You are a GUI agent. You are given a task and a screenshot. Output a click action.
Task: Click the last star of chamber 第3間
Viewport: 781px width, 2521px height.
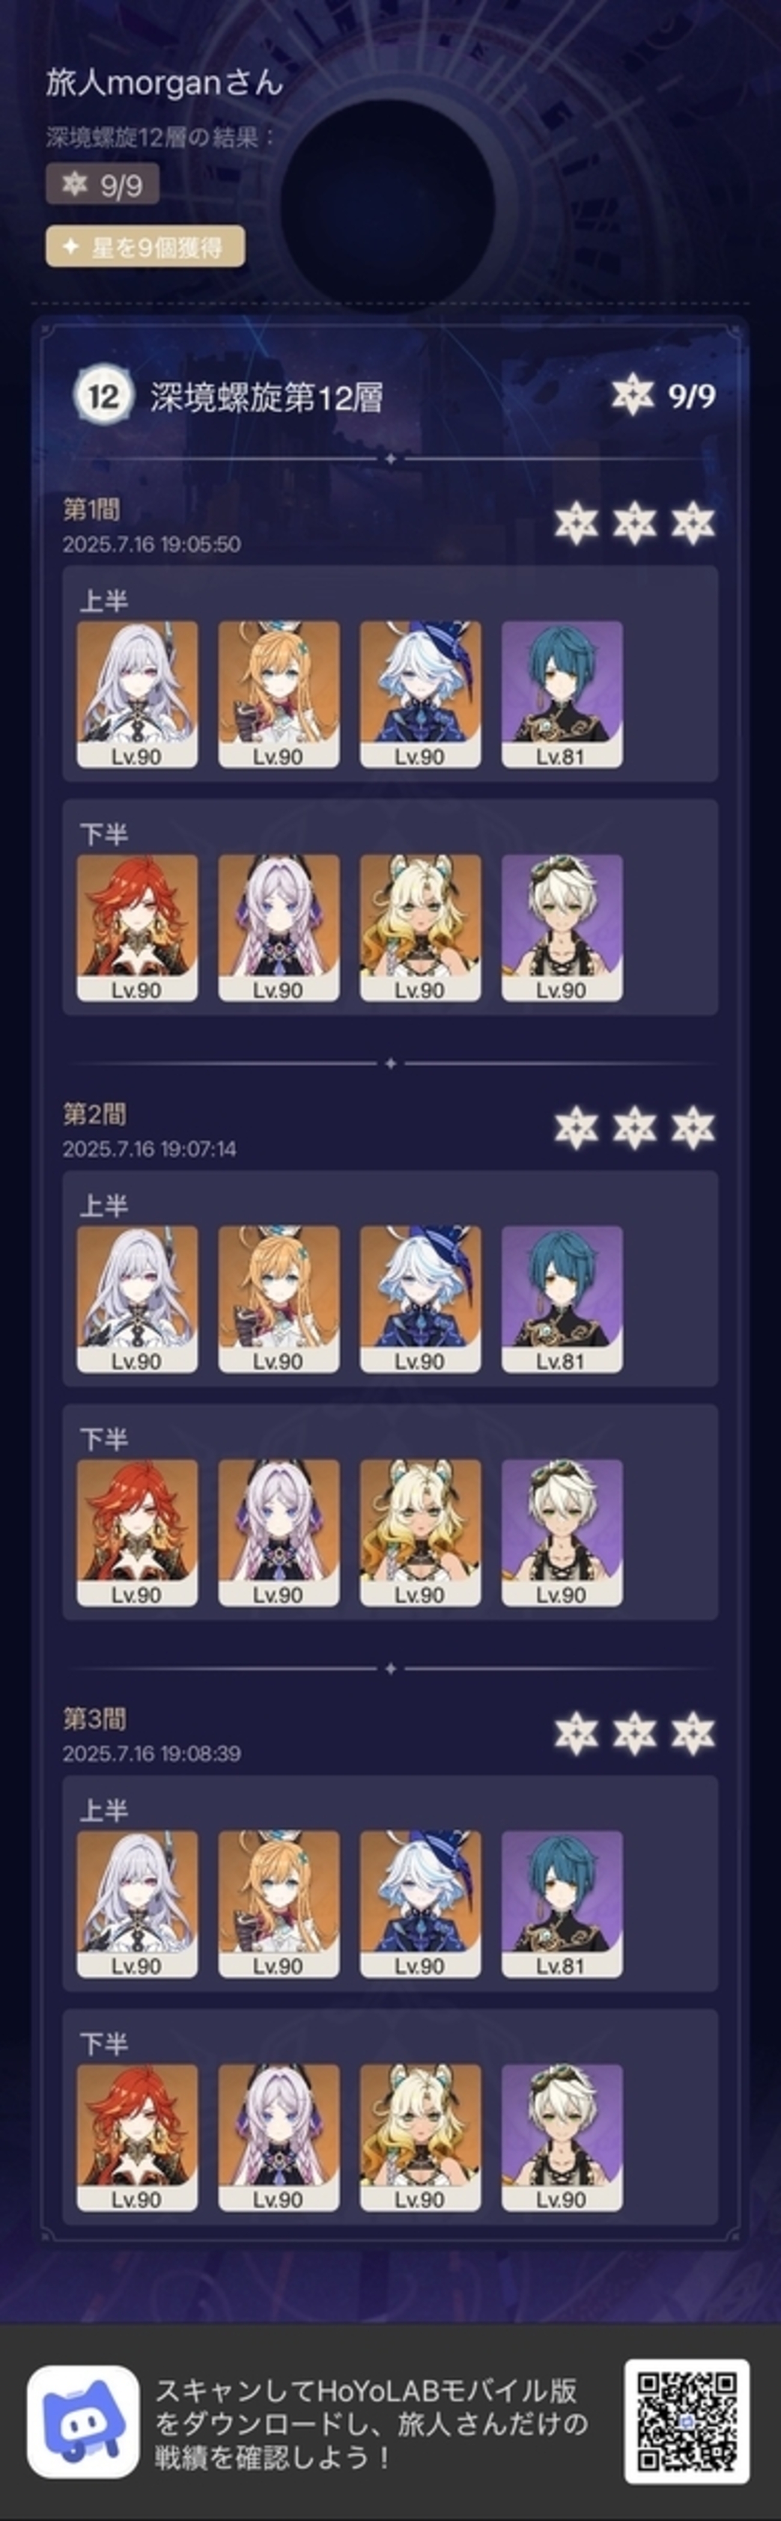pos(693,1733)
